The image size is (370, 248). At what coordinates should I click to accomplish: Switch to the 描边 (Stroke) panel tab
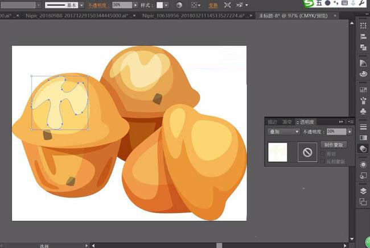pos(273,122)
